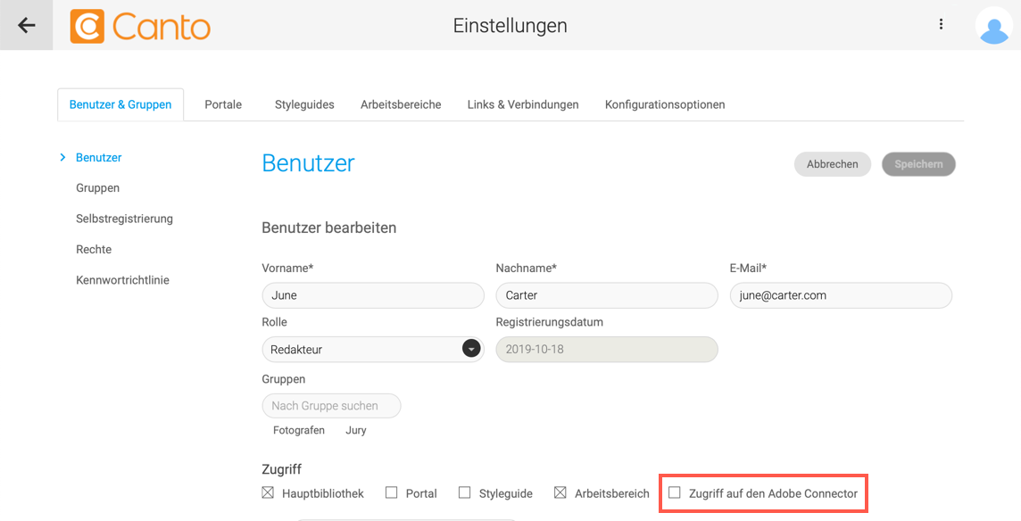Open the Styleguides tab
This screenshot has width=1021, height=521.
(x=304, y=104)
